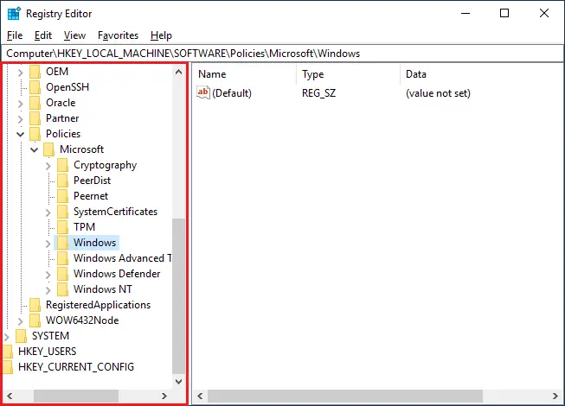Select the HKEY_USERS hive label
This screenshot has height=406, width=565.
48,352
